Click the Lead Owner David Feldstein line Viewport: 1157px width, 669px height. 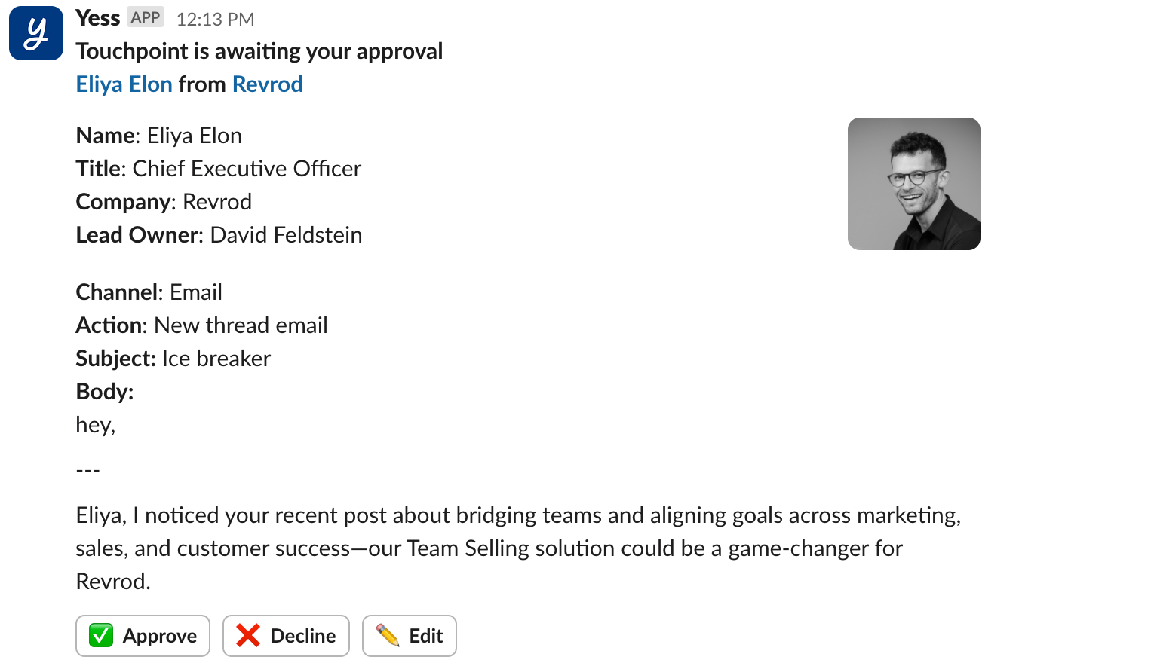(219, 235)
